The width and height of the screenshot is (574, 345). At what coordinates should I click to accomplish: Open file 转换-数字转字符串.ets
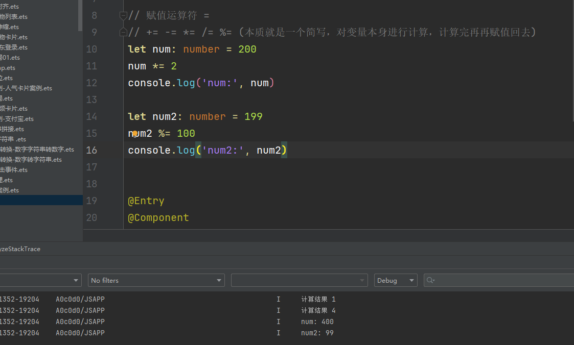(x=31, y=160)
